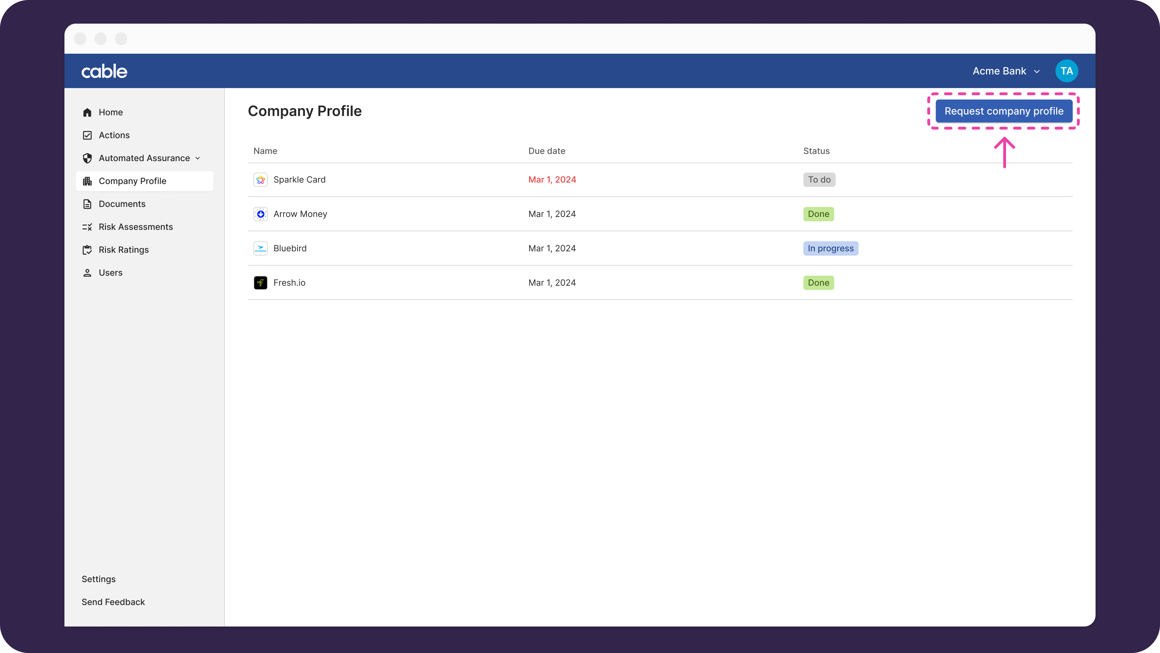
Task: Click the Risk Assessments list icon
Action: [87, 227]
